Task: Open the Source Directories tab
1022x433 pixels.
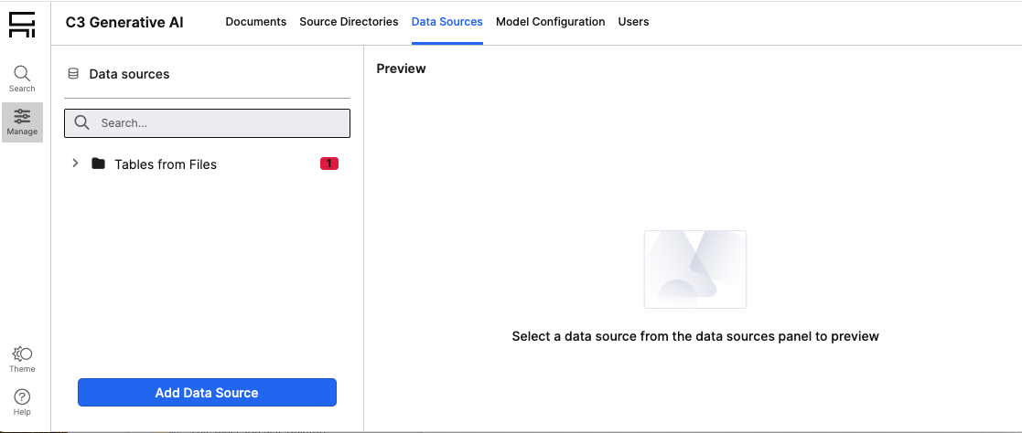Action: coord(349,22)
